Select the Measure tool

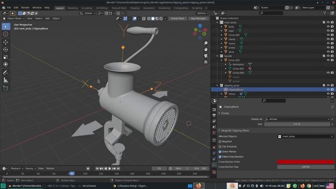click(x=6, y=80)
